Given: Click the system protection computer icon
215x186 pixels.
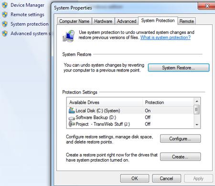Looking at the screenshot, I should 69,36.
